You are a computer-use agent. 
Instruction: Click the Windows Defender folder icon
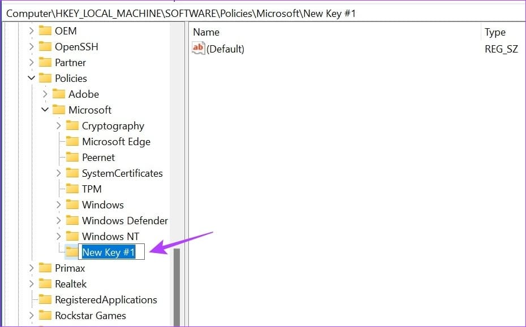[x=72, y=220]
